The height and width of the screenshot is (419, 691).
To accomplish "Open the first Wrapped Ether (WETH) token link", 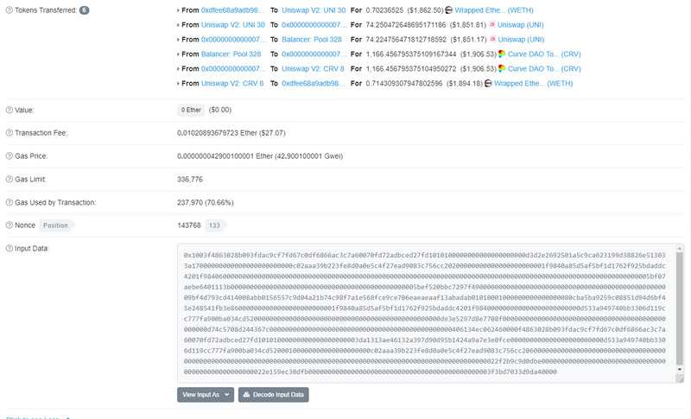I will tap(500, 10).
